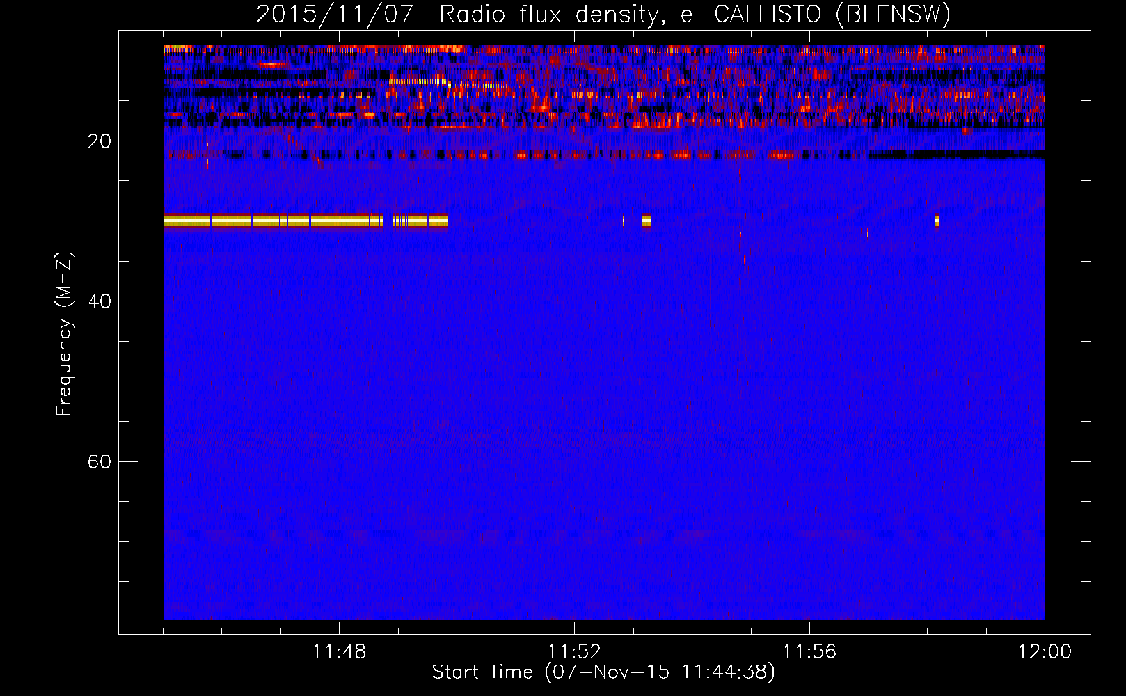Click the small bright spot near 11:58

(937, 221)
